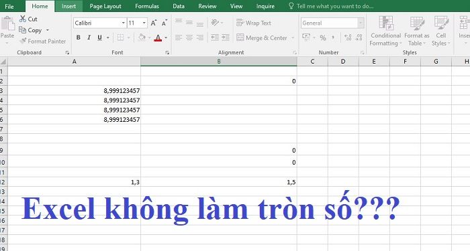This screenshot has height=251, width=470.
Task: Open the Borders dropdown arrow
Action: 129,37
